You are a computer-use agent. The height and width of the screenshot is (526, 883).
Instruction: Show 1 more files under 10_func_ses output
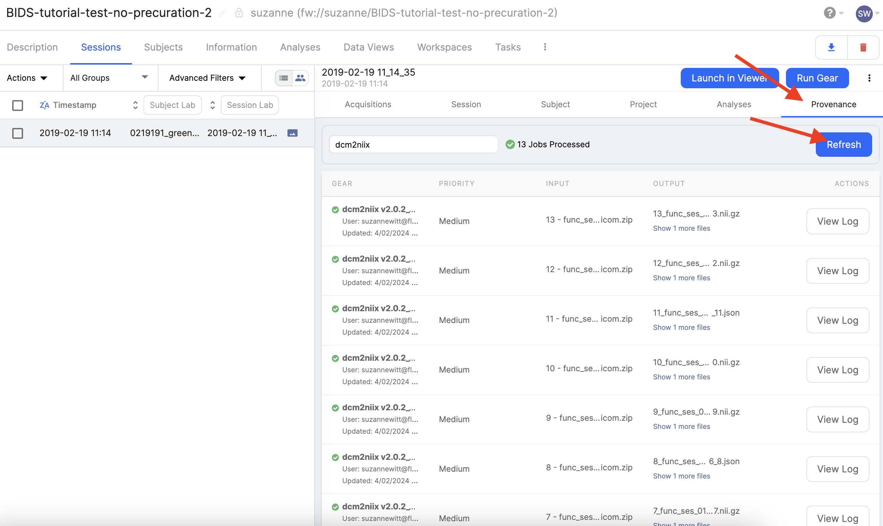tap(681, 377)
